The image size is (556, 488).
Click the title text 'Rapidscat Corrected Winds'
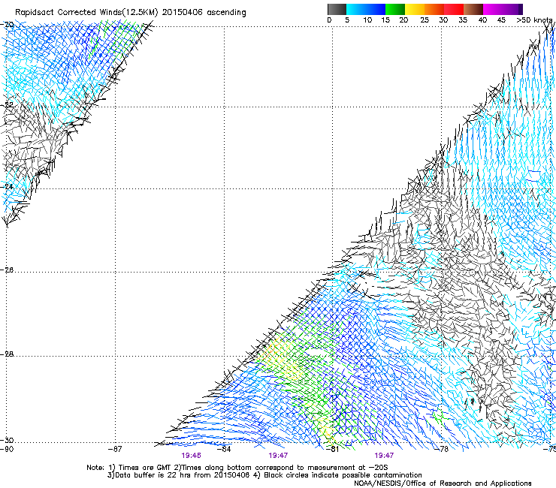tap(69, 13)
